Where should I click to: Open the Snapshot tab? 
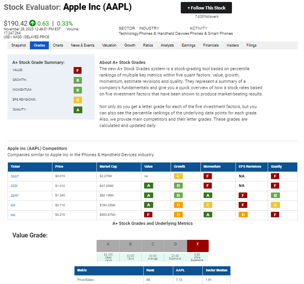19,45
